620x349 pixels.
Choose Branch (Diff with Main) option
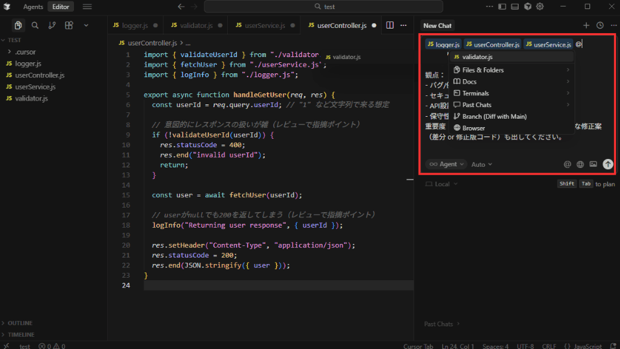pos(494,117)
